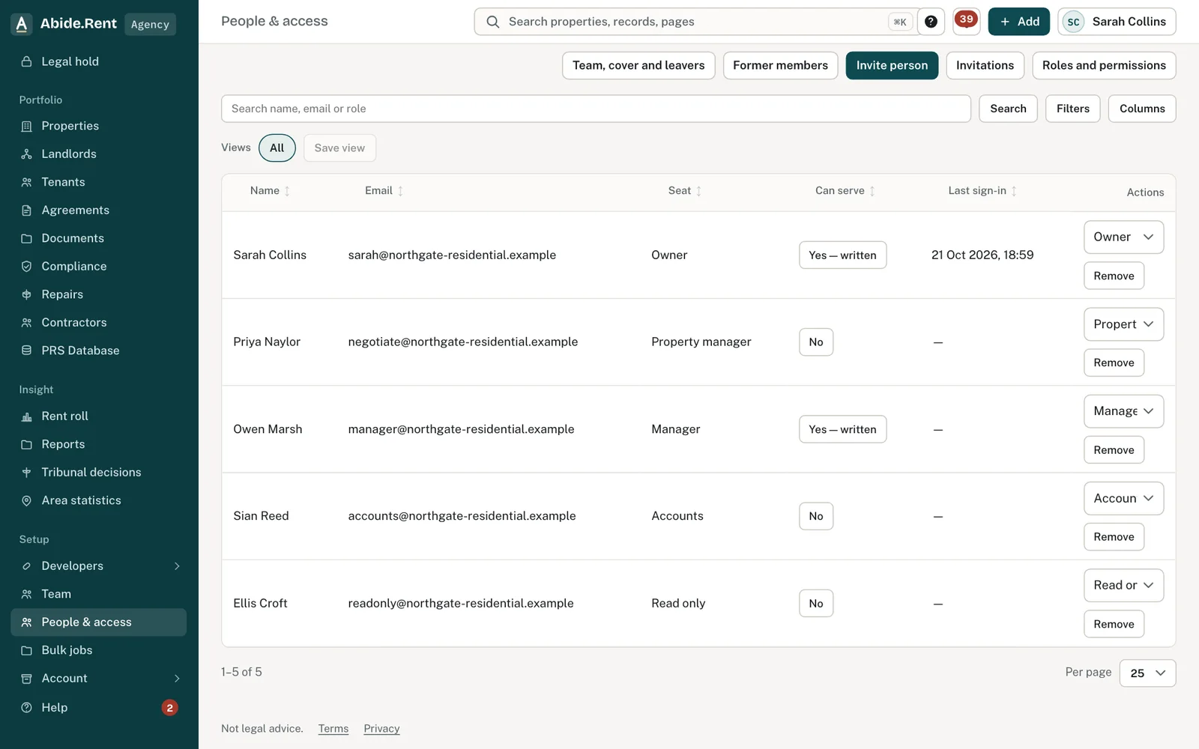Screen dimensions: 1199x749
Task: Expand the Account sidebar section
Action: pos(99,679)
